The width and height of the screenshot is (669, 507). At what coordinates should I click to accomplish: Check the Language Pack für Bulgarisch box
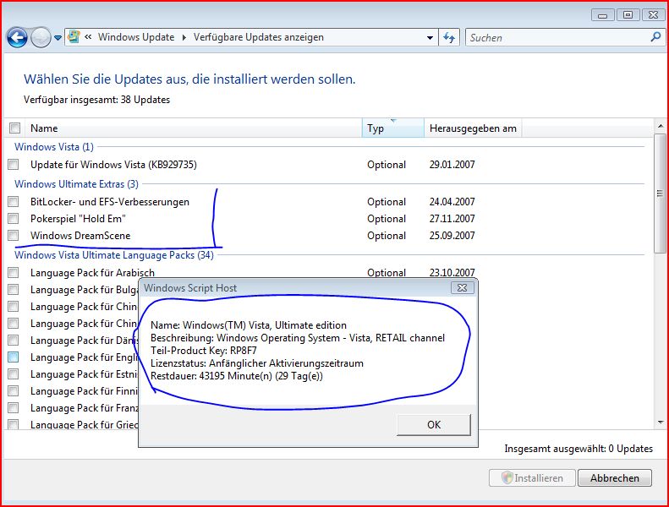pyautogui.click(x=14, y=290)
